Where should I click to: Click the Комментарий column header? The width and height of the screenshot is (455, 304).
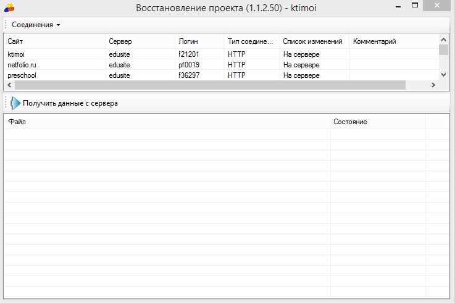tap(393, 41)
